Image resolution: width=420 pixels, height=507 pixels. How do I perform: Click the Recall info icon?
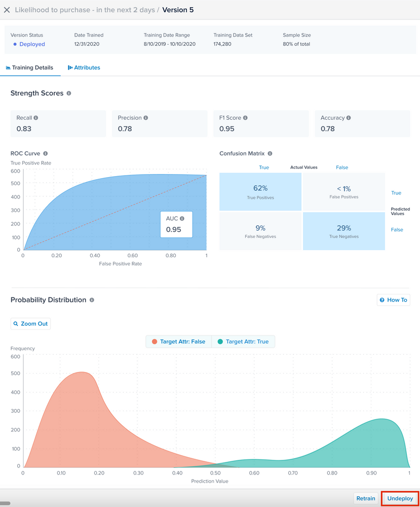click(36, 118)
